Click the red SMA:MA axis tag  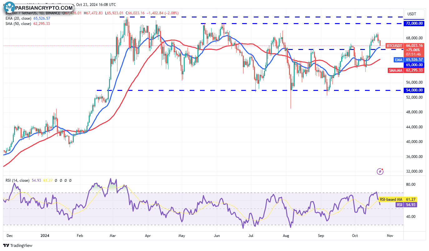tap(396, 71)
